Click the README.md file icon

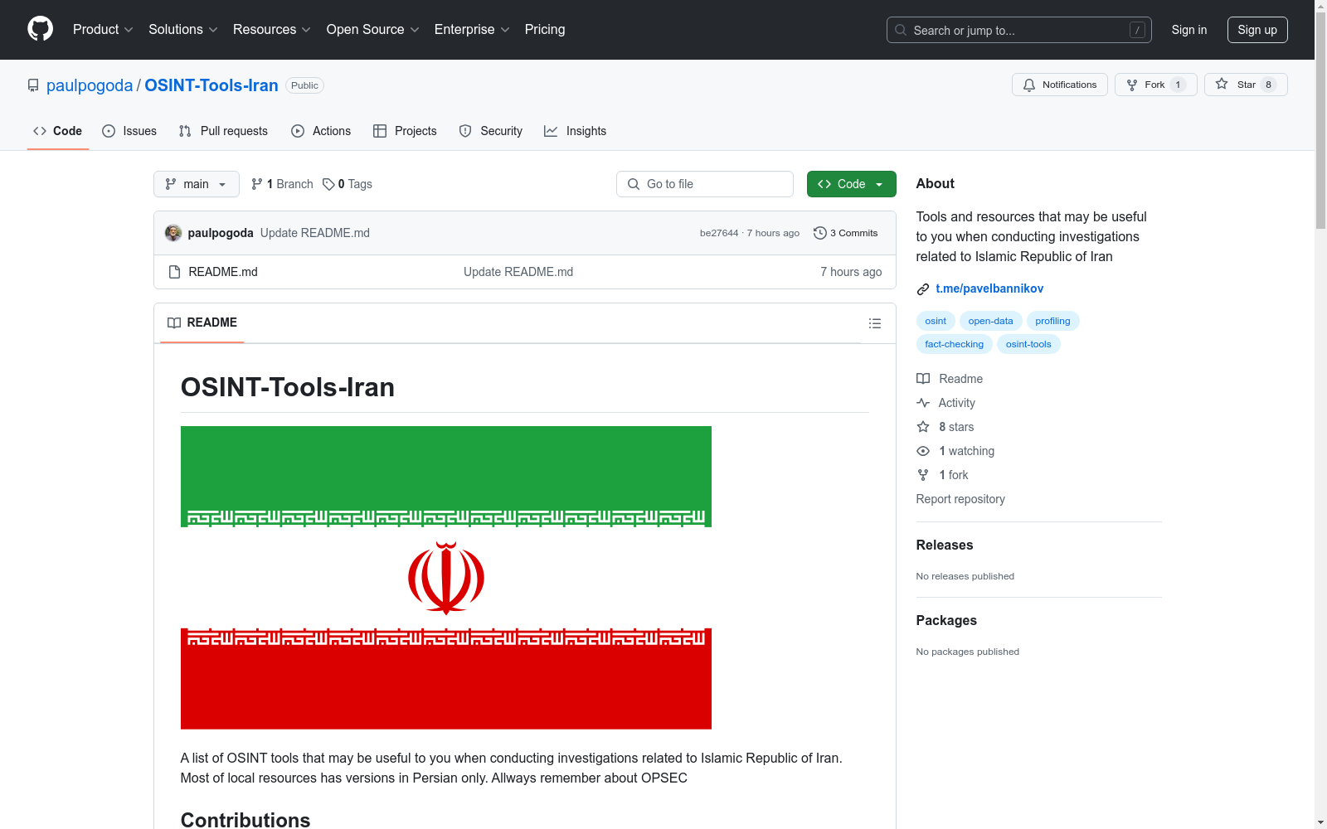click(x=174, y=272)
